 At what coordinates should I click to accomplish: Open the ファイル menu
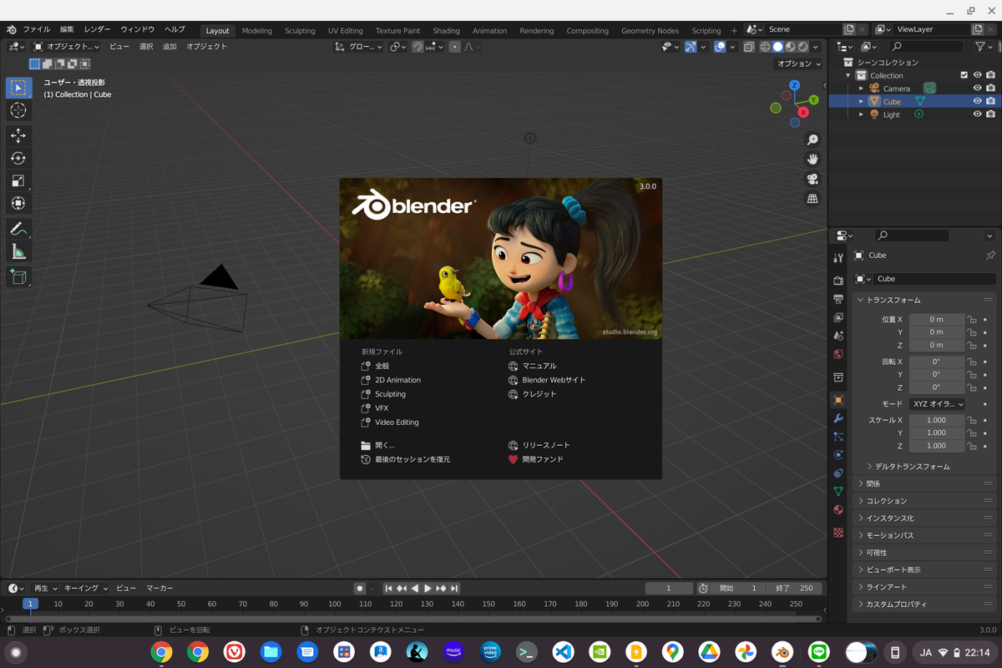[x=37, y=29]
